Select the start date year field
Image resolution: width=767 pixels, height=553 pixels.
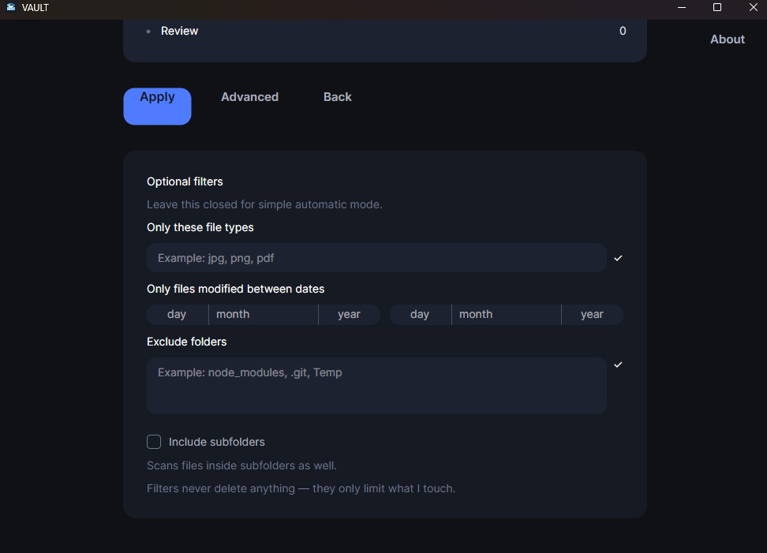click(349, 315)
